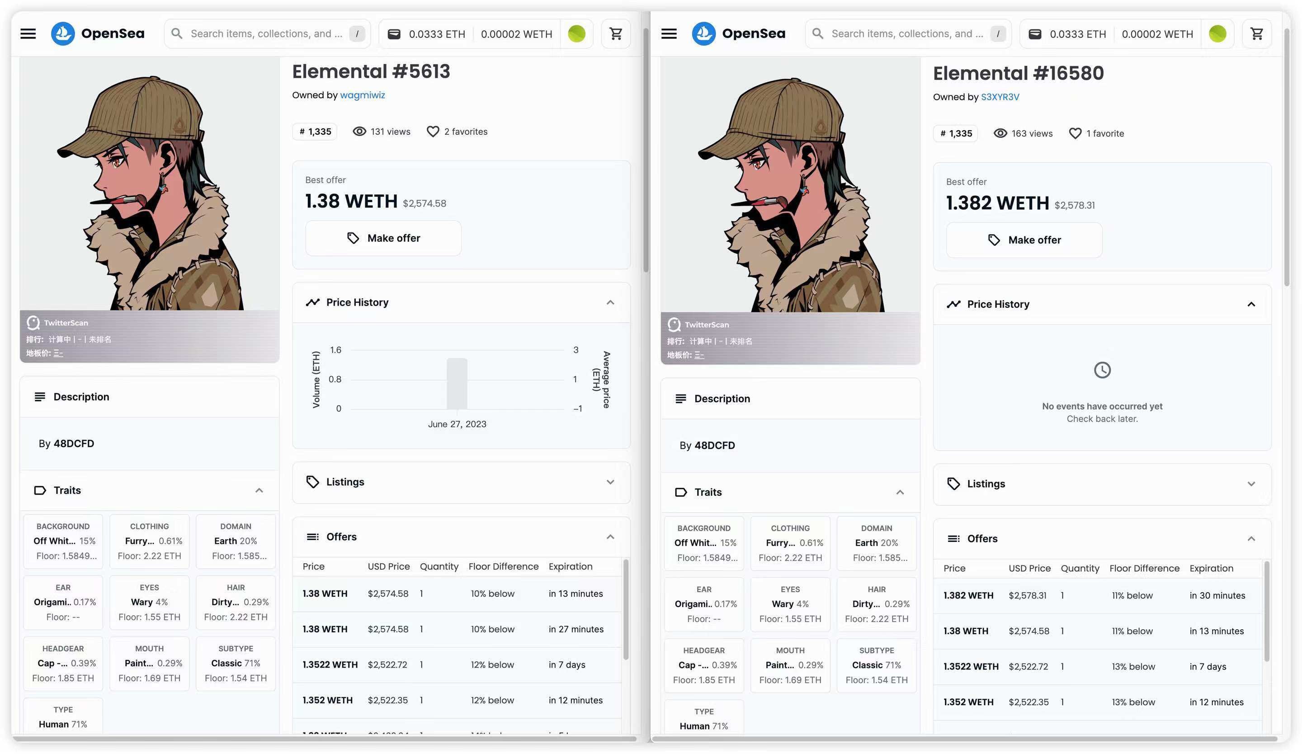Viewport: 1302px width, 754px height.
Task: Favorite Elemental #16580 via heart icon
Action: [x=1075, y=134]
